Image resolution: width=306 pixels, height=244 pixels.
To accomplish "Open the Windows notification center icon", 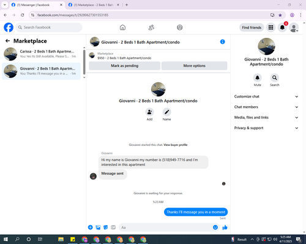I will point(299,239).
